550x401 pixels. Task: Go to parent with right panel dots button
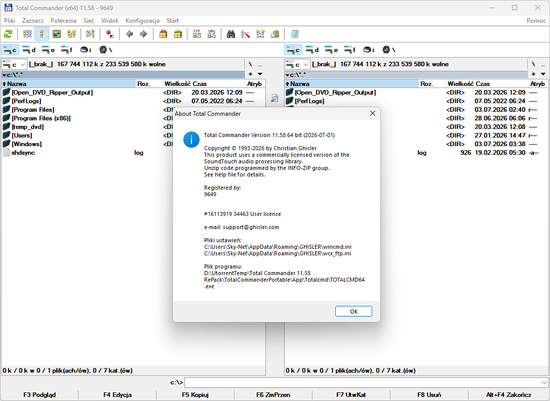click(543, 64)
